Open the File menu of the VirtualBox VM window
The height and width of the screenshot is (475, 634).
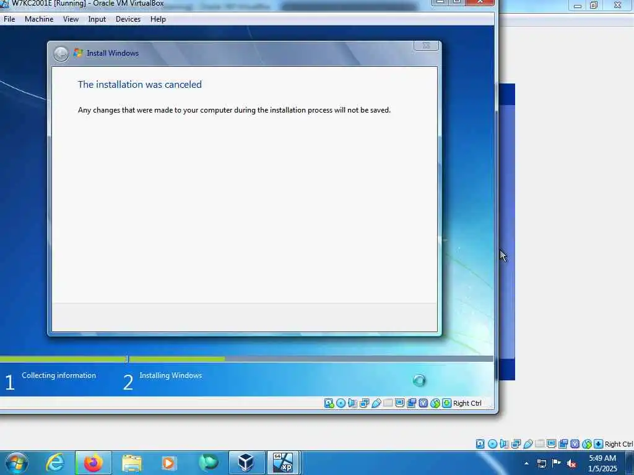pyautogui.click(x=9, y=19)
